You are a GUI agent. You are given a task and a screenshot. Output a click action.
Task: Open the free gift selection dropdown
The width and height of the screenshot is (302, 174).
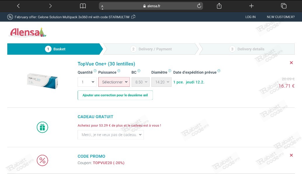[111, 135]
